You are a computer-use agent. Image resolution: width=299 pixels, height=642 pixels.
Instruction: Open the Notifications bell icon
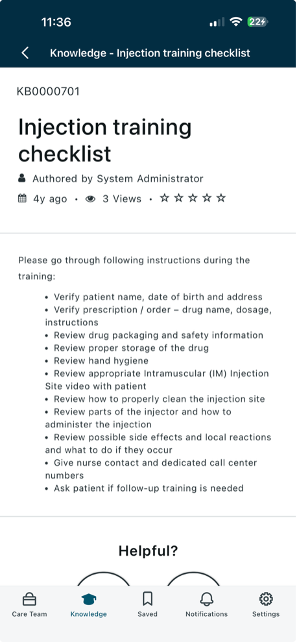click(206, 599)
